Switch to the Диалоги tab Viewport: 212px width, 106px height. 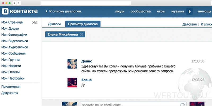54,24
